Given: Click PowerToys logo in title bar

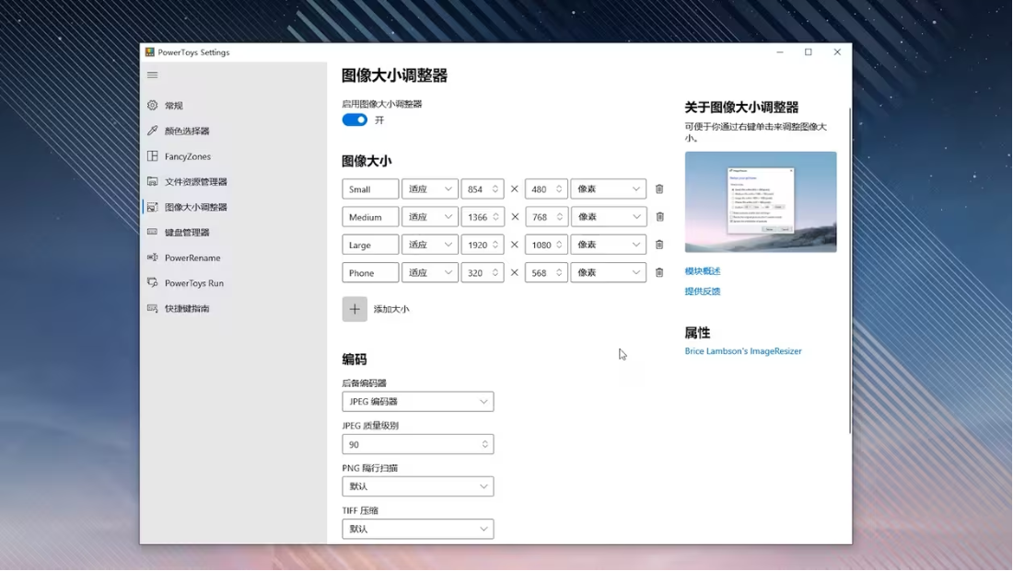Looking at the screenshot, I should click(150, 52).
